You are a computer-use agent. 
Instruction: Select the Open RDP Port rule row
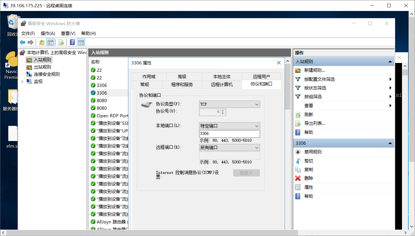pyautogui.click(x=109, y=116)
